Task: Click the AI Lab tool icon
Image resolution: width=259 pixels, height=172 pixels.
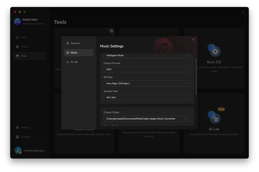Action: point(214,117)
